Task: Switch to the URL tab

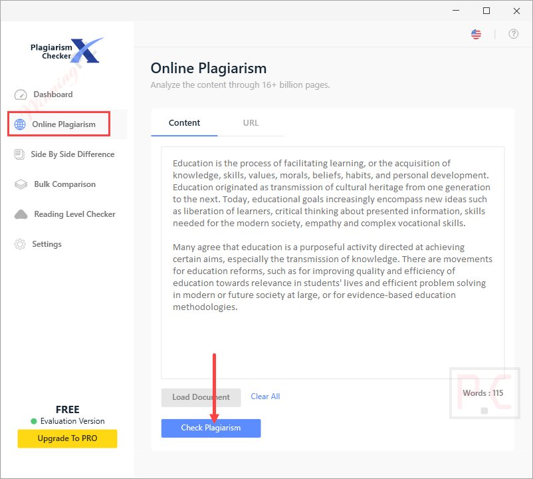Action: coord(251,123)
